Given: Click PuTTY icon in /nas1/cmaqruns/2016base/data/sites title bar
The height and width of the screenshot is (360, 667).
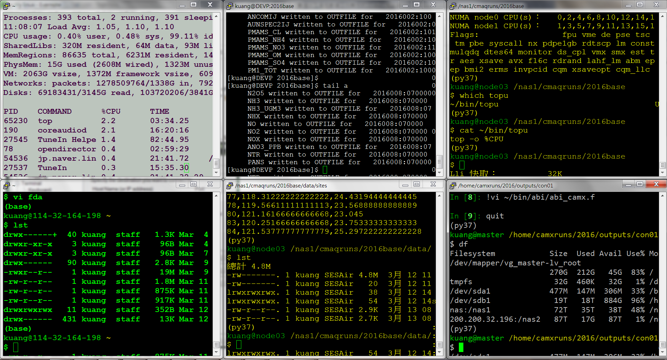Looking at the screenshot, I should 230,185.
